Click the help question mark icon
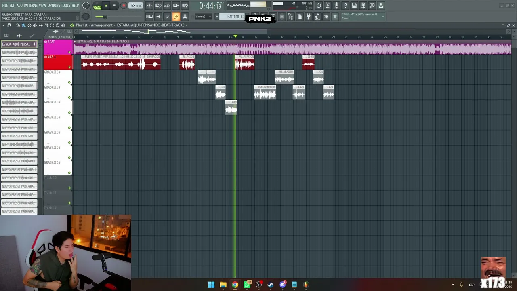This screenshot has width=517, height=291. coord(345,6)
